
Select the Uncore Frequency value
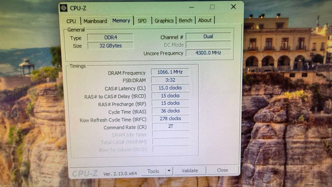(209, 53)
